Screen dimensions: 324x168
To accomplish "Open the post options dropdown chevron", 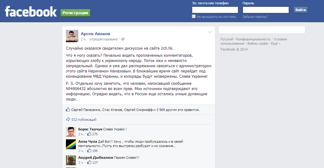I will point(210,32).
